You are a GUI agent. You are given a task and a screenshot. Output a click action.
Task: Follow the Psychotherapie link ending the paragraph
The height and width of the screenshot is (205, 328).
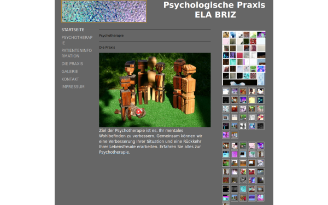114,152
